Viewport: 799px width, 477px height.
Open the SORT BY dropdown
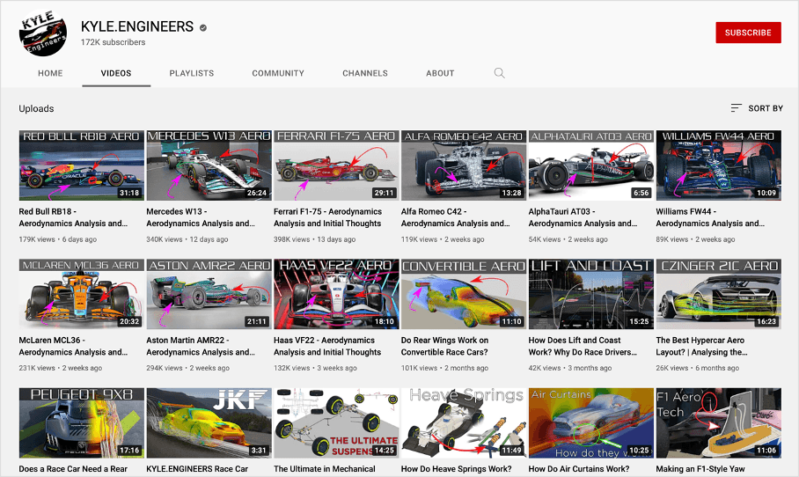click(757, 108)
